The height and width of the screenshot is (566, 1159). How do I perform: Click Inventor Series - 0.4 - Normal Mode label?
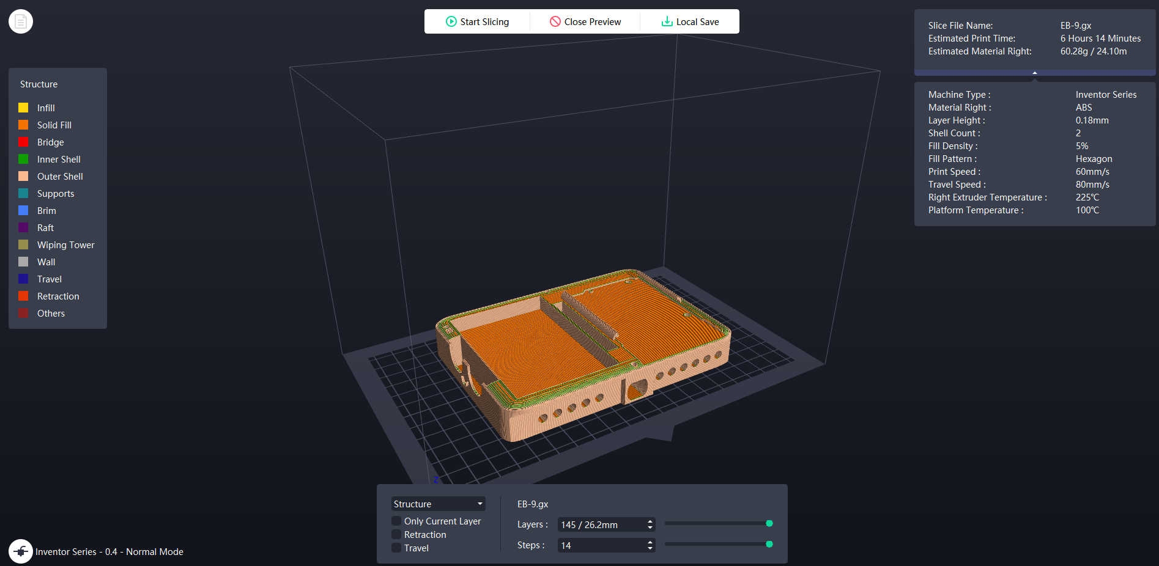click(109, 551)
